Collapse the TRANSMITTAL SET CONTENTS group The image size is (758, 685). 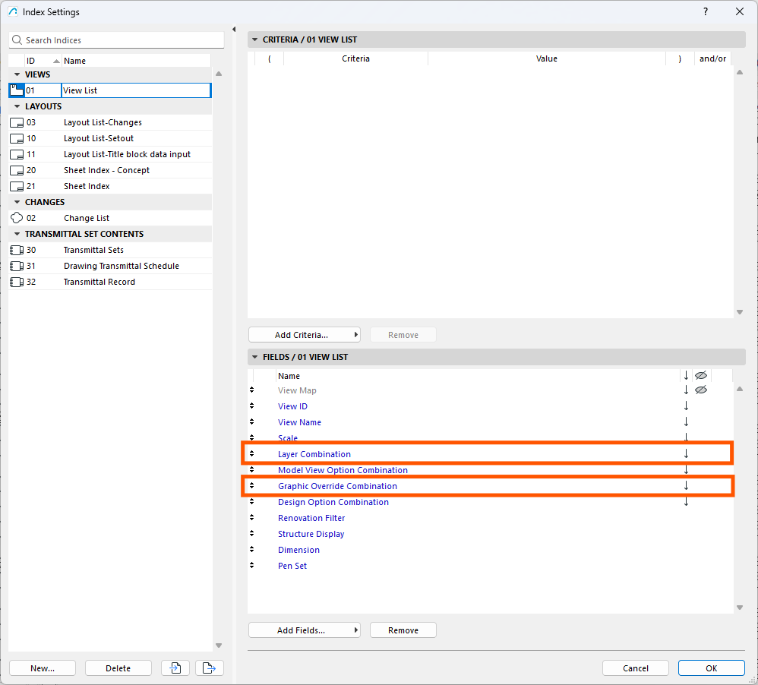(17, 234)
